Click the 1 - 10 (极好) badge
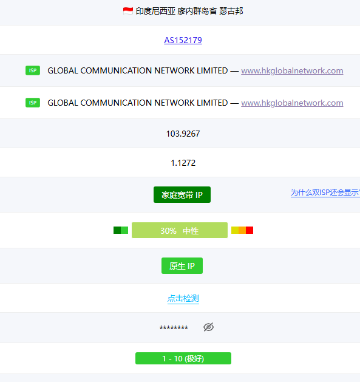 coord(183,358)
